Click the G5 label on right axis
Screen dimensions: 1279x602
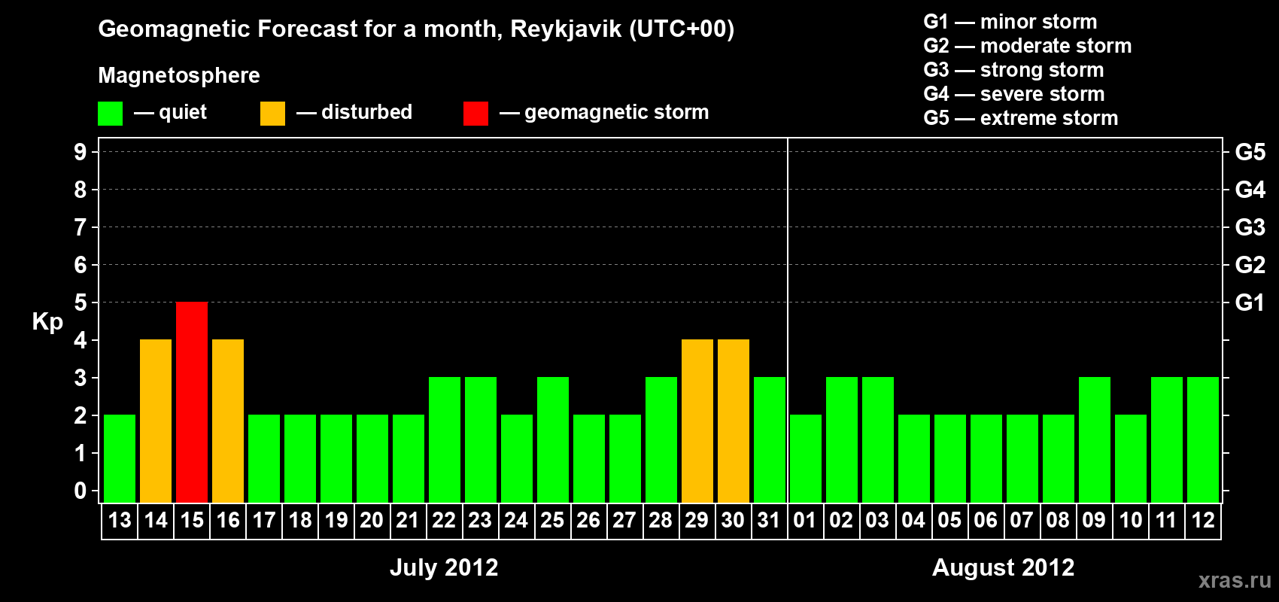coord(1250,152)
